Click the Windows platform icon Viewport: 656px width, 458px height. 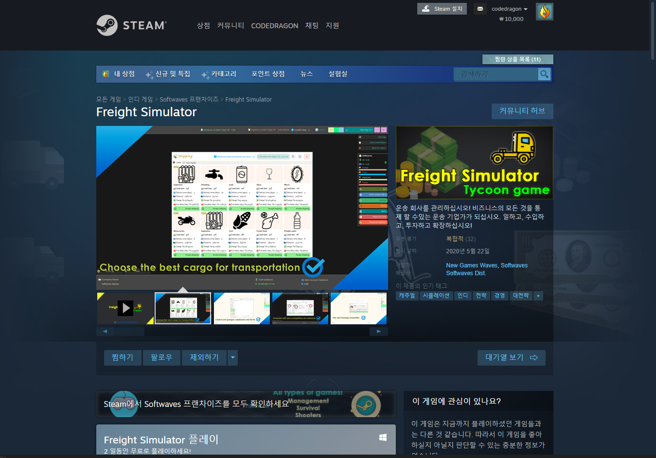pos(383,438)
